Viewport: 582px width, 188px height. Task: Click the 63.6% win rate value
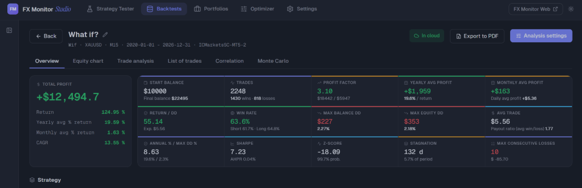tap(240, 122)
